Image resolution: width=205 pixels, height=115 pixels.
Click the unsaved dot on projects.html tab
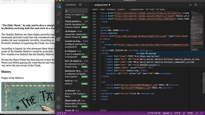click(109, 5)
